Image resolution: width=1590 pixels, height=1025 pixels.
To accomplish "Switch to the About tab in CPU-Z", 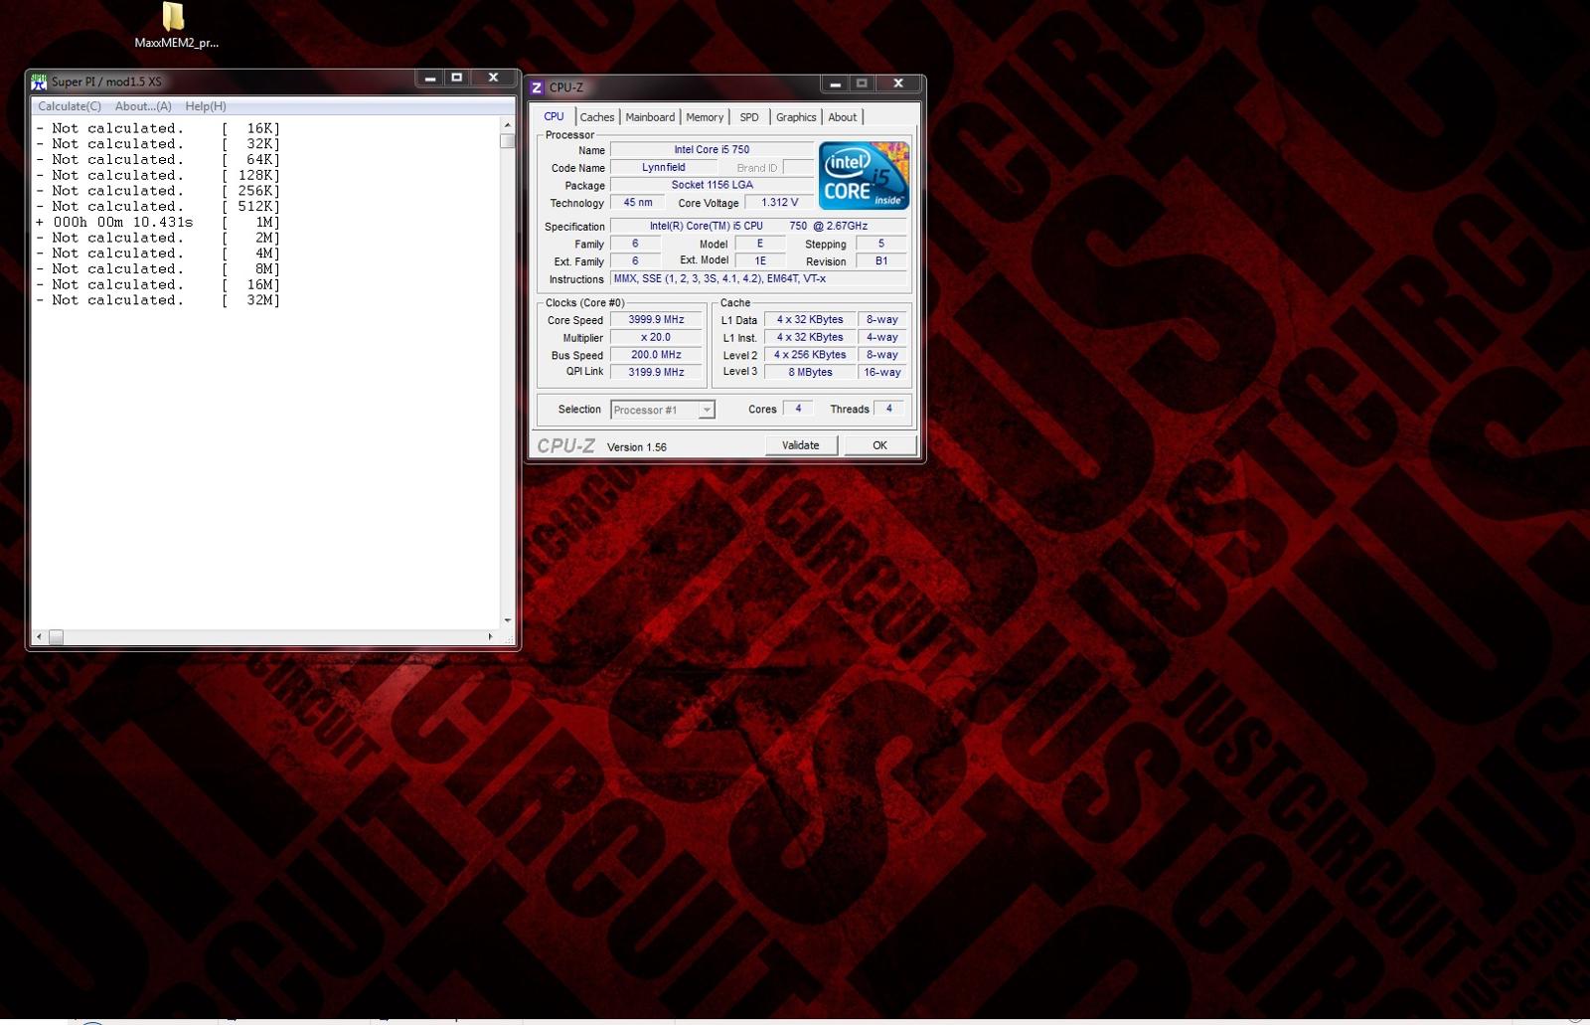I will point(843,117).
